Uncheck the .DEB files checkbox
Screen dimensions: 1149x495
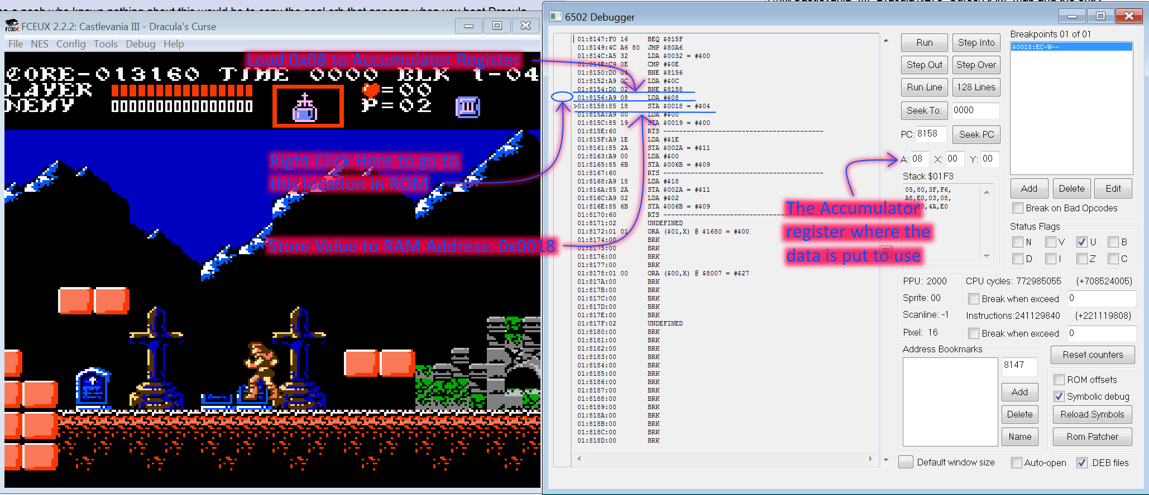(1082, 463)
